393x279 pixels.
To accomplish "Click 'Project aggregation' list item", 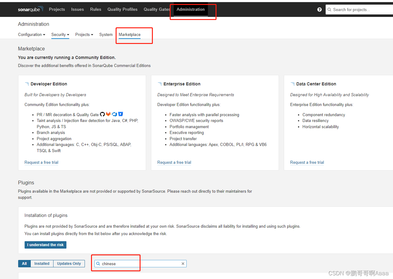I will 54,139.
